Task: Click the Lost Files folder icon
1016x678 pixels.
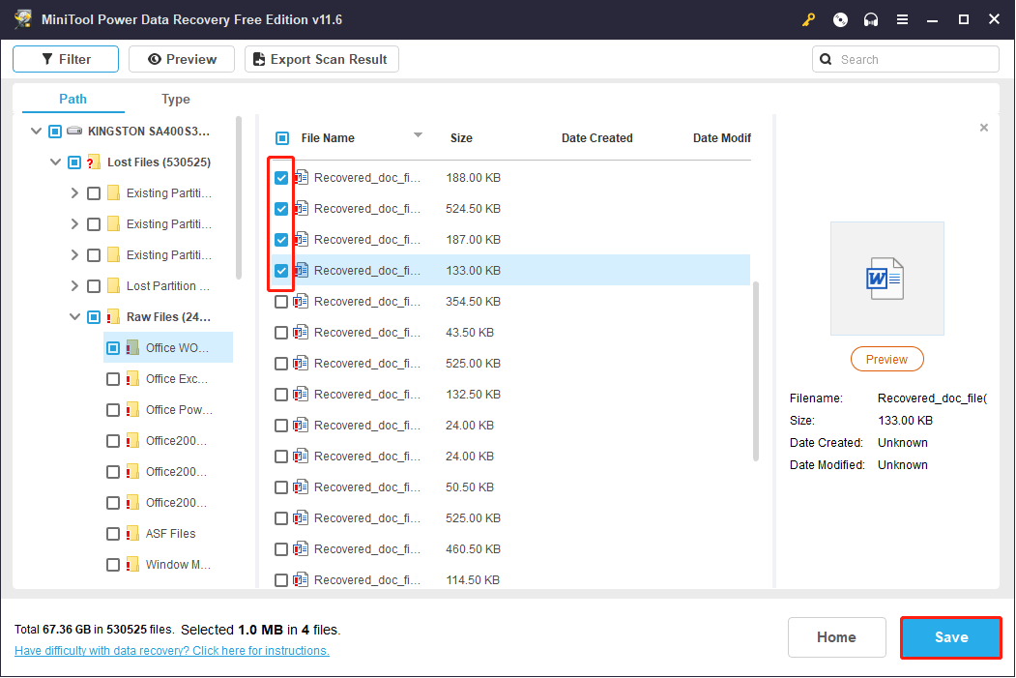Action: (95, 162)
